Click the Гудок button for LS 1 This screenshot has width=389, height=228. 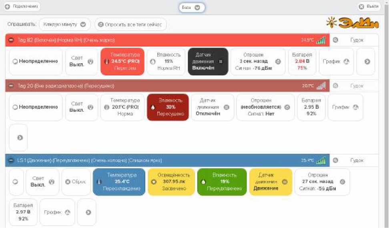[x=354, y=160]
